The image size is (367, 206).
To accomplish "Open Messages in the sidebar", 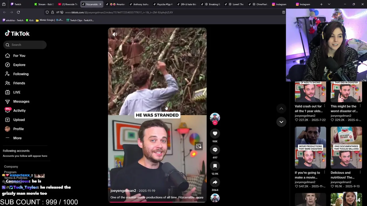I will click(x=21, y=101).
